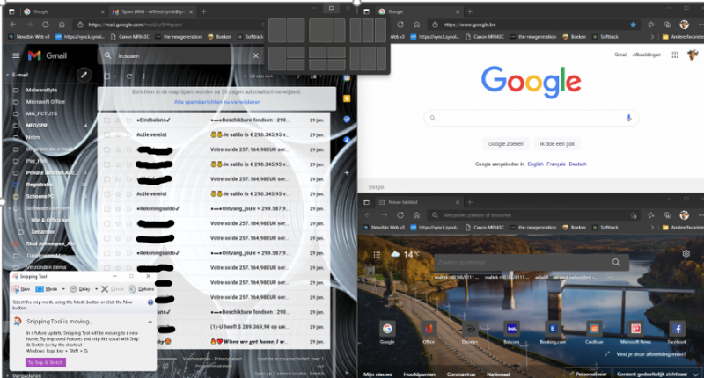This screenshot has height=378, width=704.
Task: Clear the Gmail search with the X icon
Action: (256, 55)
